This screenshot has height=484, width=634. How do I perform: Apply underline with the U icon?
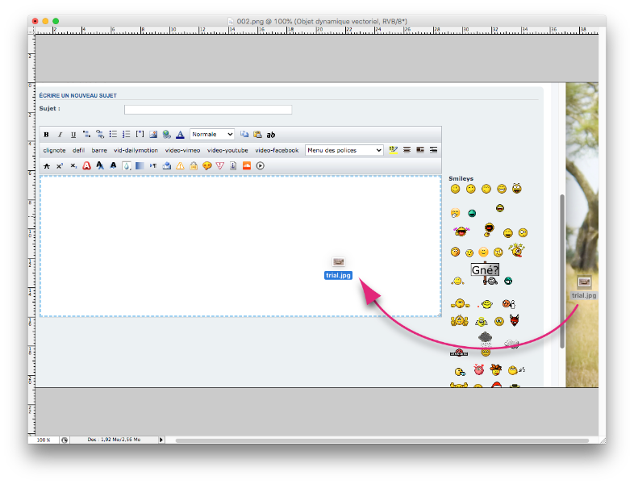click(73, 135)
